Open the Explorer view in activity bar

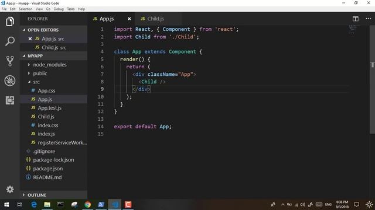pos(10,22)
